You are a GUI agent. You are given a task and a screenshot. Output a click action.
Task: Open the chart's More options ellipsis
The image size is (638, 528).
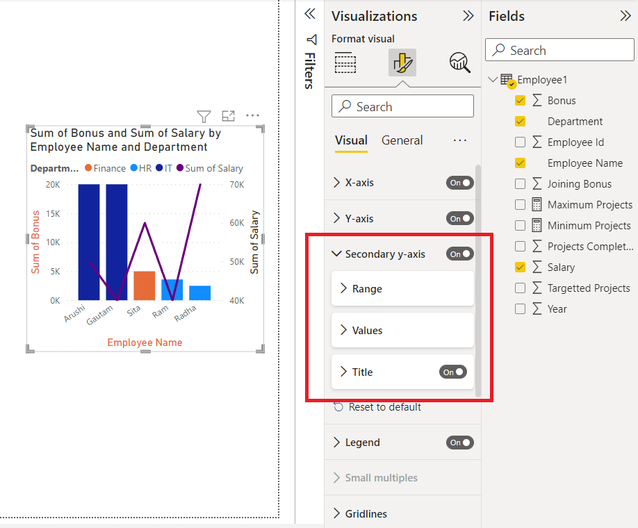(252, 115)
